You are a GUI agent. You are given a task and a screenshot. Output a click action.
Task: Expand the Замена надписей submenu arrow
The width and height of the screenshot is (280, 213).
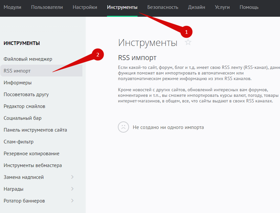pyautogui.click(x=72, y=177)
